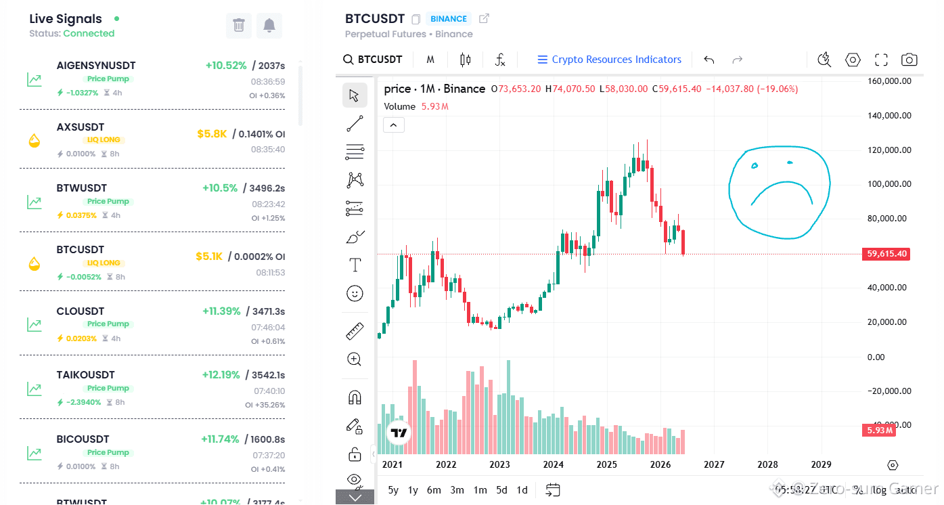Screen dimensions: 944x505
Task: Click the 08:36:59 timestamp
Action: (268, 81)
